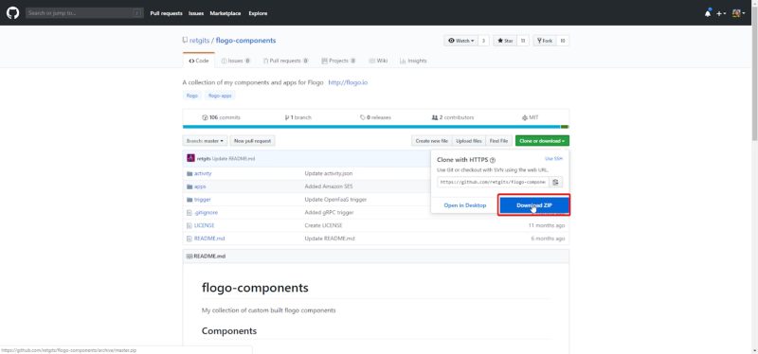View the 0 releases
Image resolution: width=758 pixels, height=354 pixels.
pyautogui.click(x=375, y=117)
